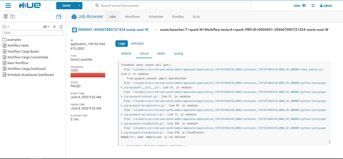
Task: Open the hamburger menu icon
Action: pos(8,6)
